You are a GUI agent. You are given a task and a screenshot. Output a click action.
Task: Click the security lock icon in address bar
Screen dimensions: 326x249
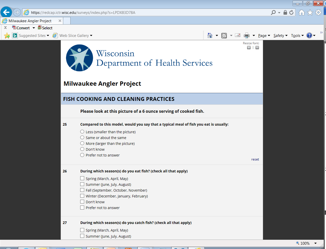(x=285, y=12)
